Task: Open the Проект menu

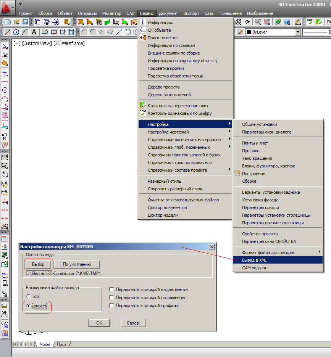Action: coord(26,13)
